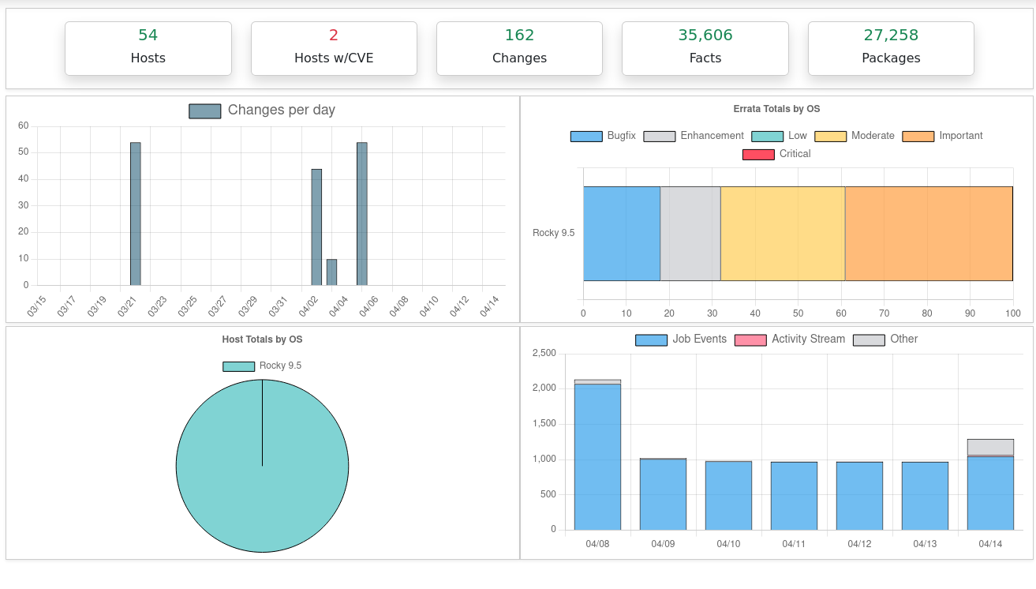Click the grey Other legend swatch
1036x589 pixels.
click(869, 340)
